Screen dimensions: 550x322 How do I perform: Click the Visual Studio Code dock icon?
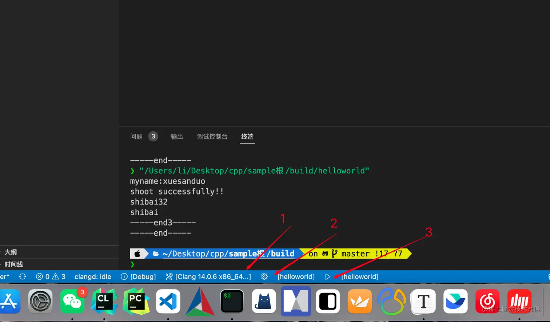[x=168, y=301]
